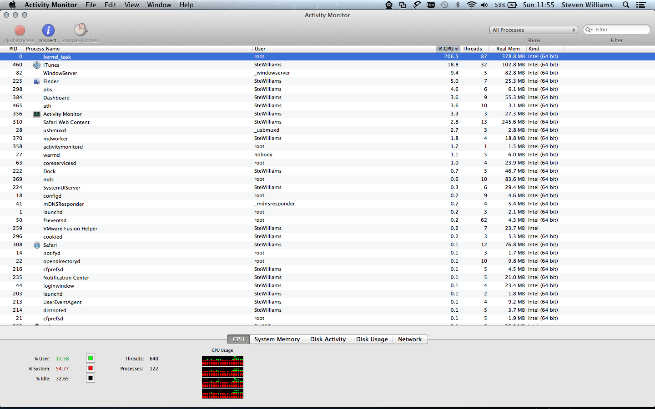Click the red % System color swatch
Viewport: 655px width, 409px height.
point(91,368)
